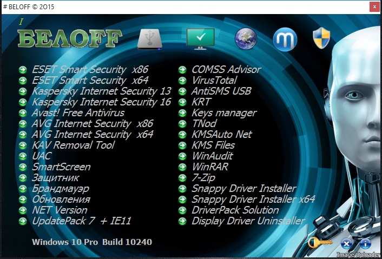Screen dimensions: 382x259
Task: Open Keys manager
Action: coord(224,113)
